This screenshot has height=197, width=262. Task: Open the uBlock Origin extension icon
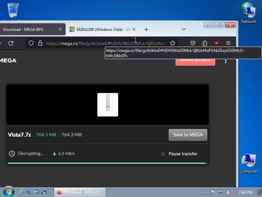point(216,43)
